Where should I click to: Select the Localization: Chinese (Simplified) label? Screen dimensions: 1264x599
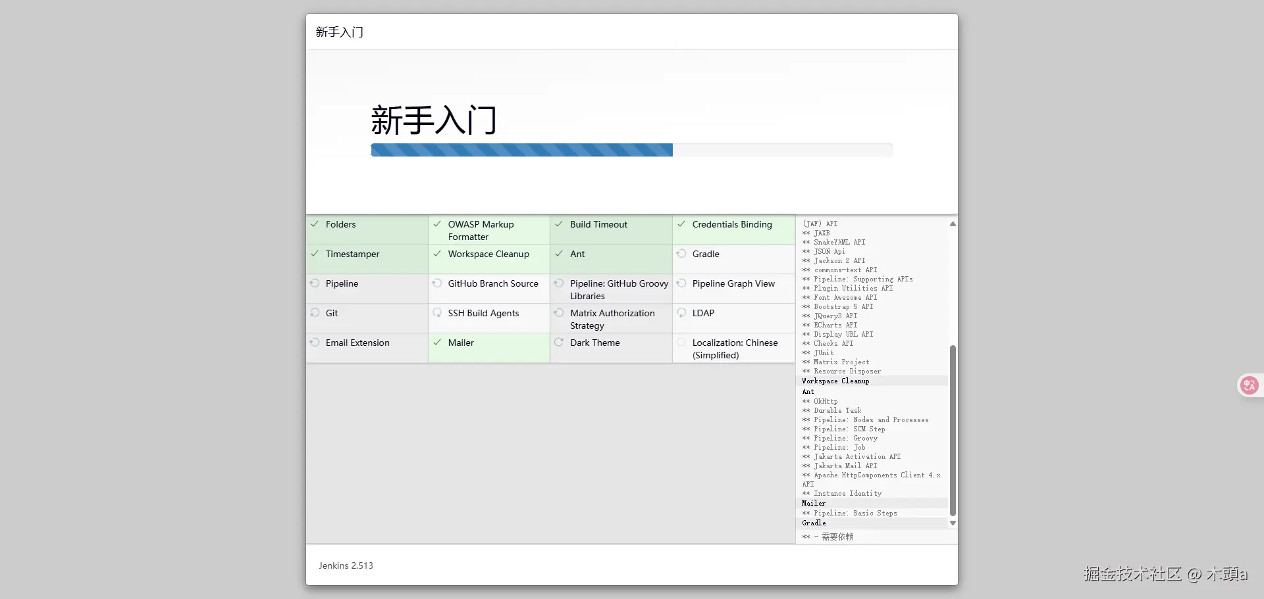tap(735, 349)
